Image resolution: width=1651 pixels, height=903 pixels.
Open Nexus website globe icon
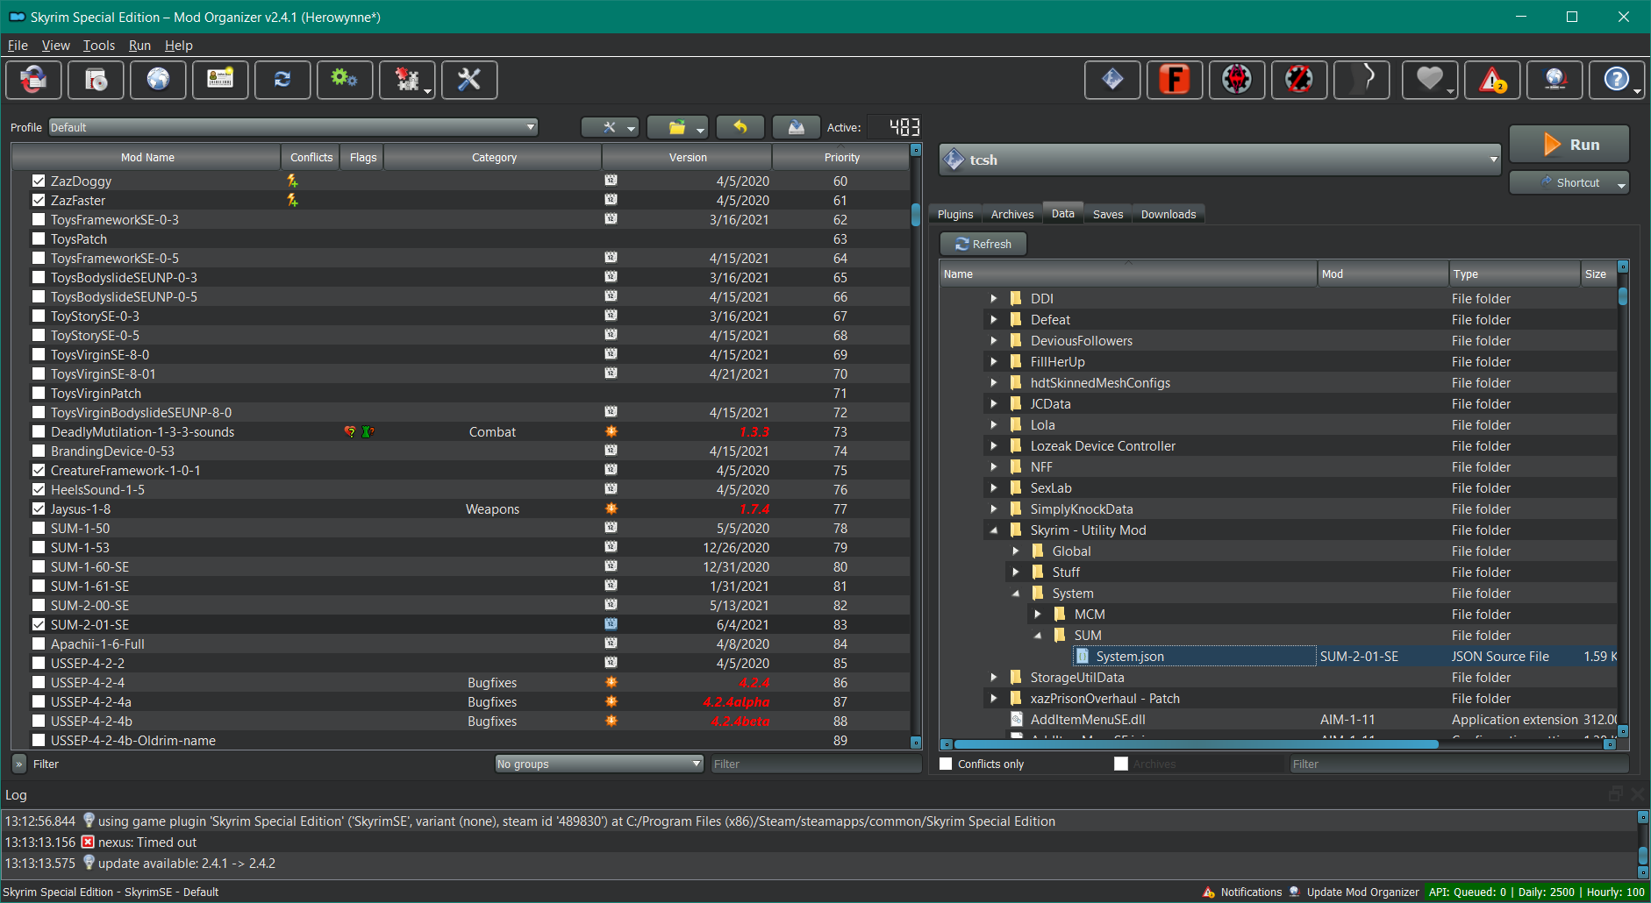[x=159, y=80]
